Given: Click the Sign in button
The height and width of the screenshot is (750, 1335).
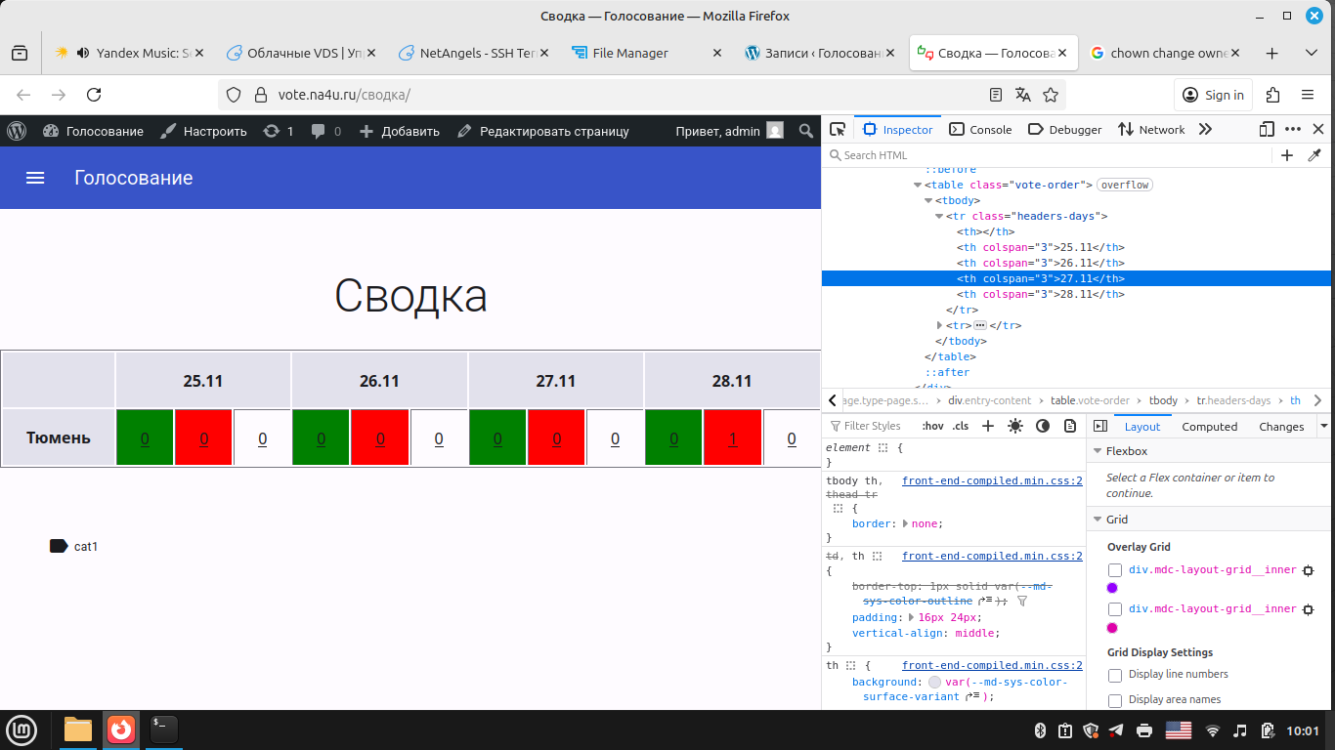Looking at the screenshot, I should 1213,95.
